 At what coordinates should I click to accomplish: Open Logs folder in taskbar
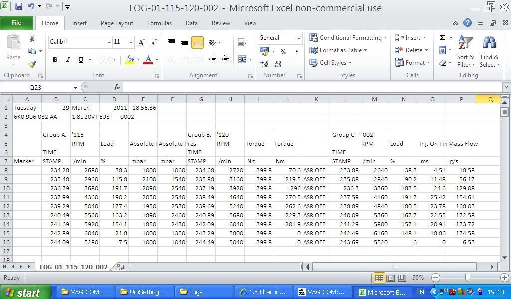point(204,292)
